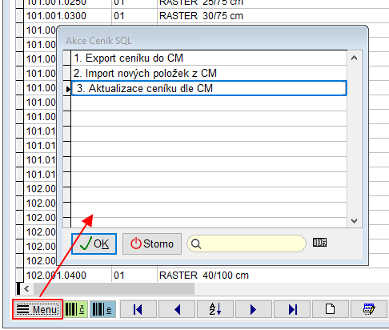This screenshot has width=389, height=330.
Task: Click the dialog list's scroll down arrow
Action: click(354, 221)
